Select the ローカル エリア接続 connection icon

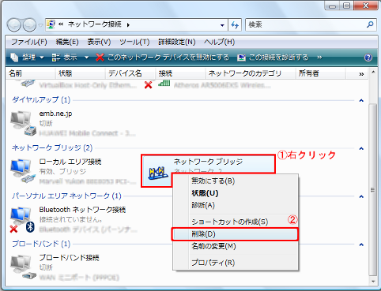pyautogui.click(x=23, y=171)
